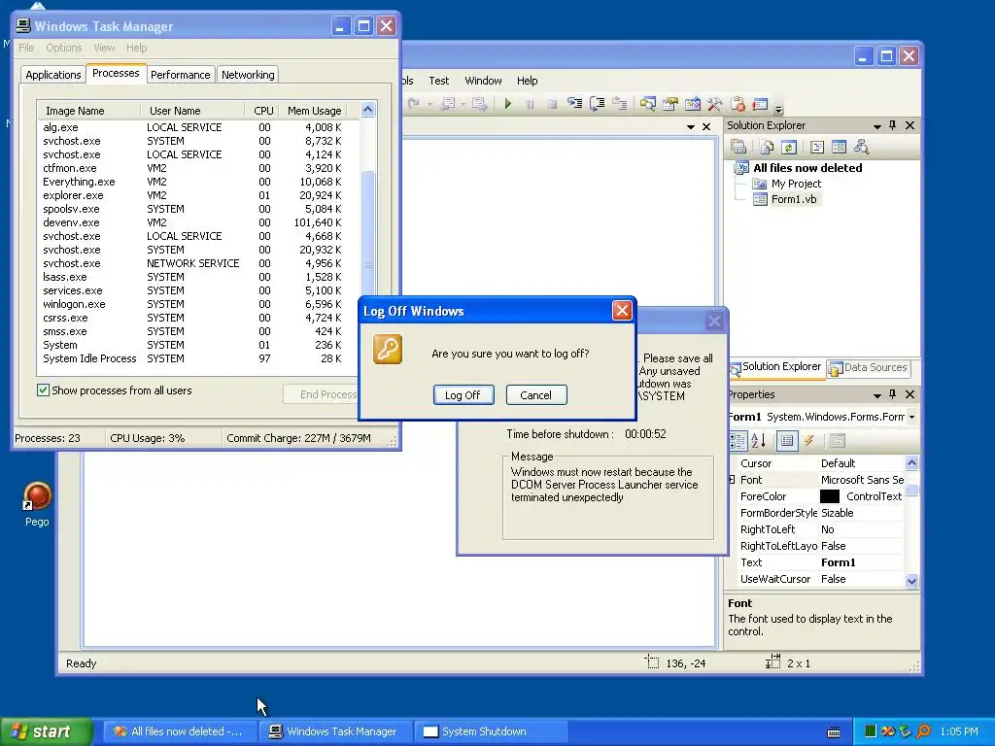Click the Windows start button

click(x=47, y=731)
